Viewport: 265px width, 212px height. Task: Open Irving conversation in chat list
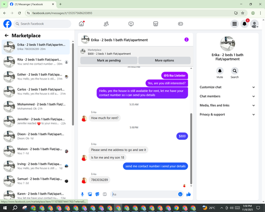(36, 166)
